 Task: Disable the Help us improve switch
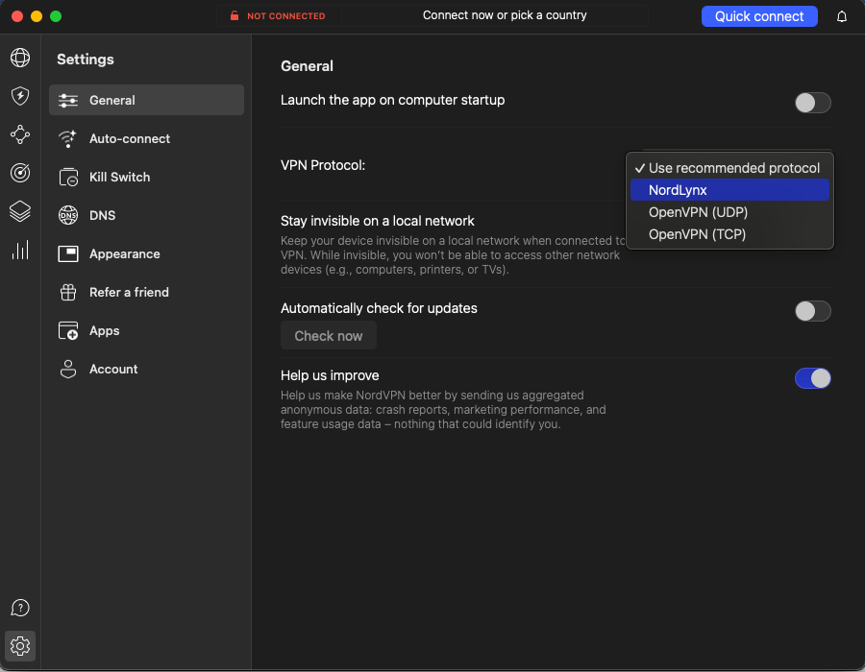(x=812, y=378)
